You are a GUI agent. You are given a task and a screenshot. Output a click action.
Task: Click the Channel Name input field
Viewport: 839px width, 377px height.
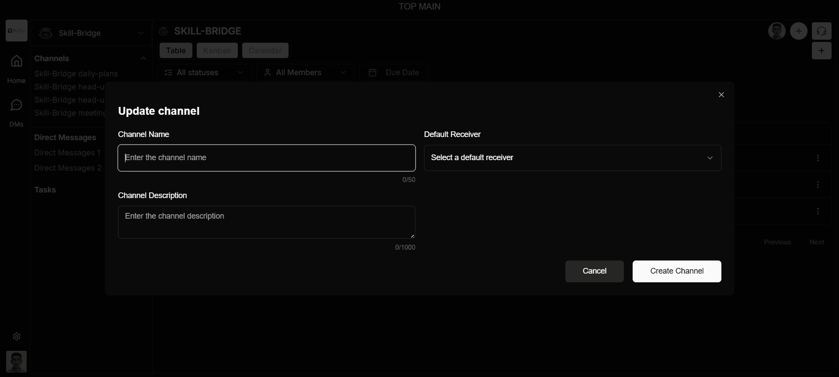click(266, 158)
